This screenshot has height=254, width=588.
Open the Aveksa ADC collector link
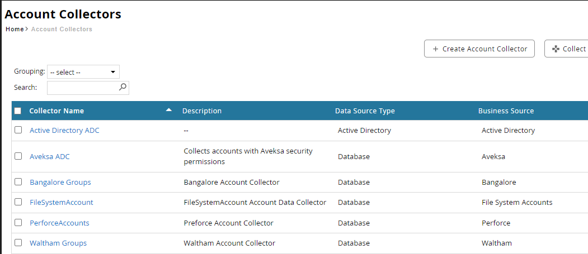[x=50, y=157]
